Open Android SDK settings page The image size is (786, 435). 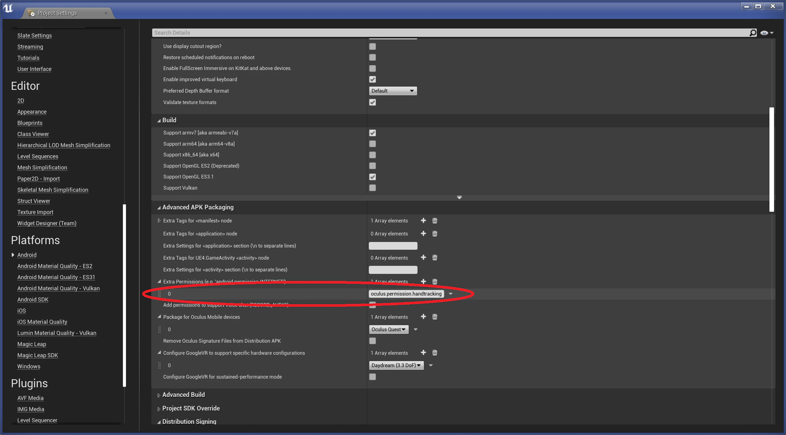[x=33, y=300]
